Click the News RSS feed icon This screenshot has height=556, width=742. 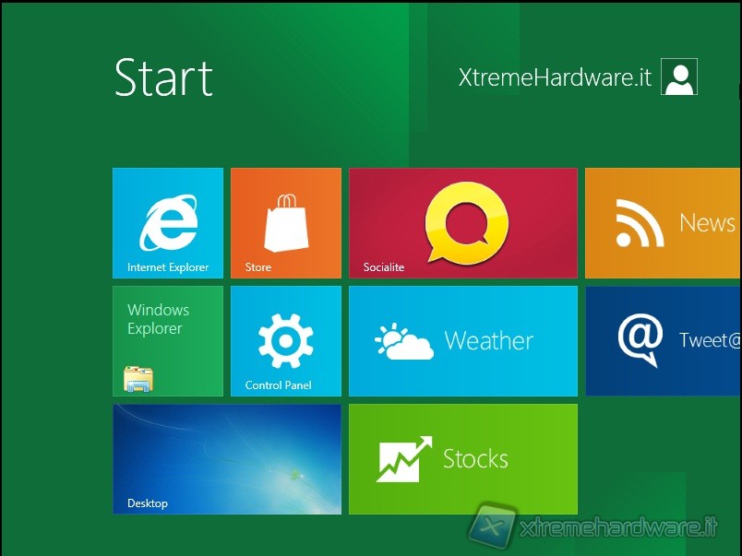pyautogui.click(x=640, y=223)
